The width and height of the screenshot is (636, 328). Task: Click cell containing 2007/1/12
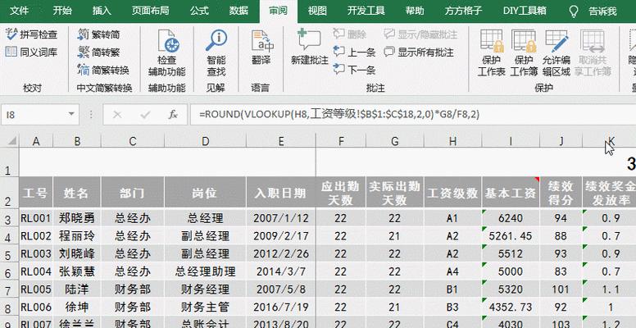280,218
